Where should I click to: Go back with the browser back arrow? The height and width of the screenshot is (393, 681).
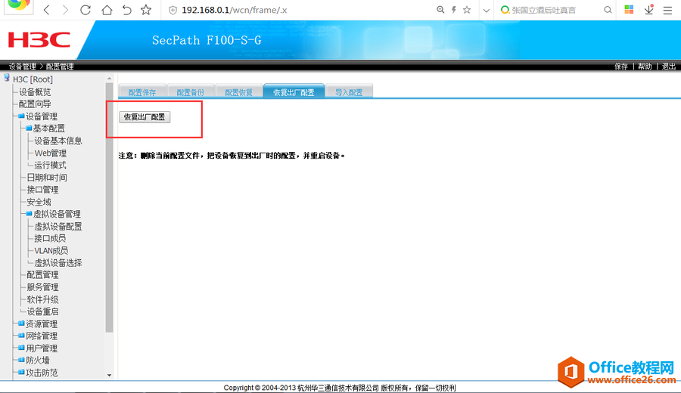pyautogui.click(x=46, y=10)
